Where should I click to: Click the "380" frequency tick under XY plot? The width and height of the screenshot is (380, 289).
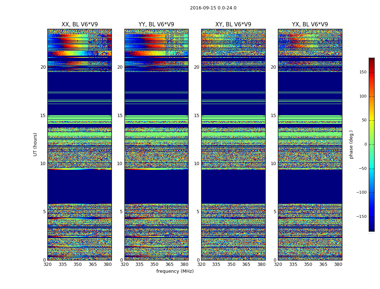(261, 264)
